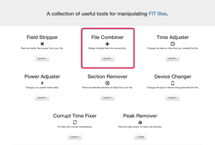Launch the Corrupt Time Fixer tool
This screenshot has width=215, height=145.
coord(75,137)
